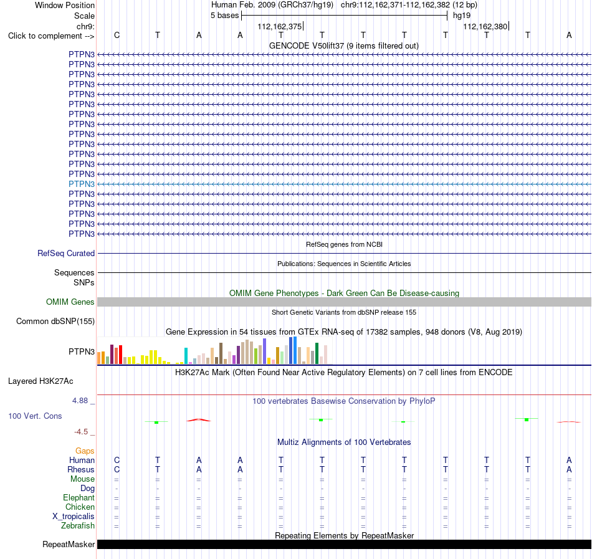
Task: Click the '5 bases' scale bar text
Action: coord(224,16)
